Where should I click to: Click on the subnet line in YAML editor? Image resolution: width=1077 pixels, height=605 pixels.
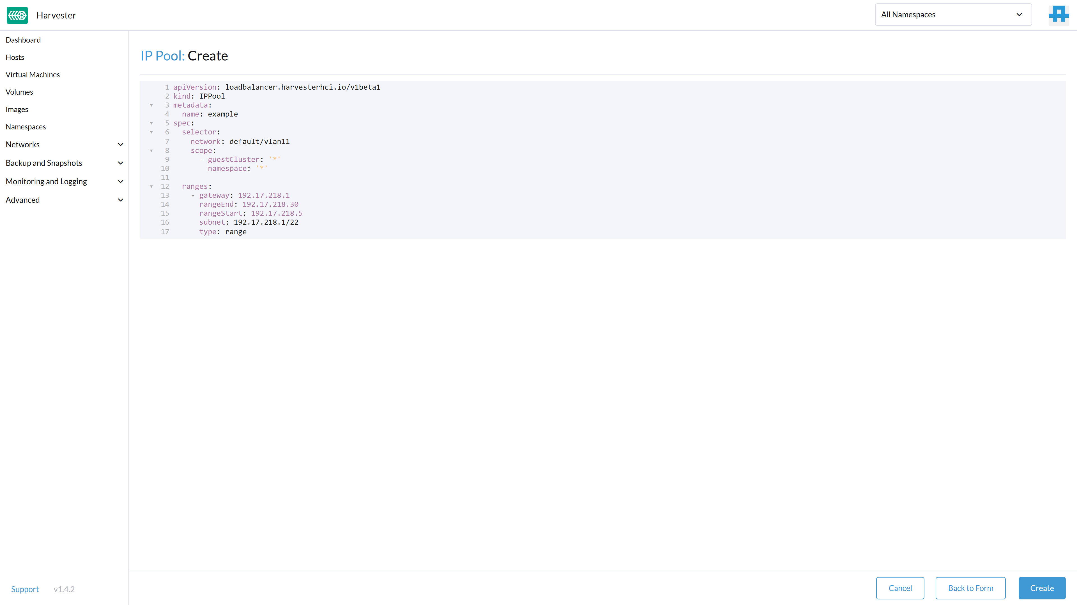point(249,223)
